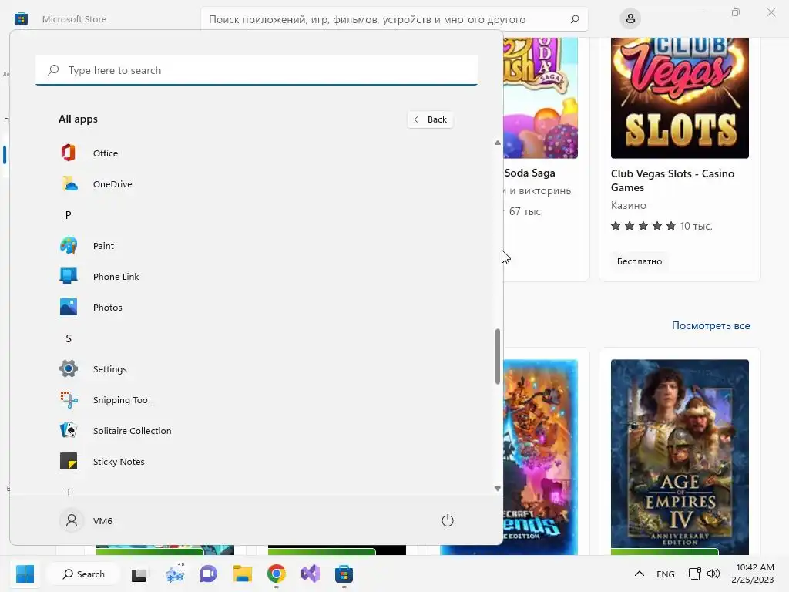This screenshot has height=592, width=789.
Task: Click the volume icon in system tray
Action: pyautogui.click(x=713, y=573)
